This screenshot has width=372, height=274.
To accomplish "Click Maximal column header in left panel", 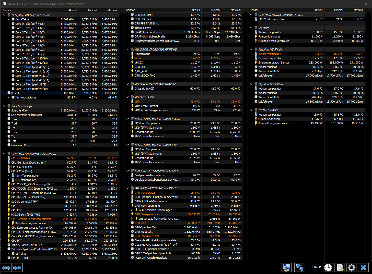I will tap(109, 10).
